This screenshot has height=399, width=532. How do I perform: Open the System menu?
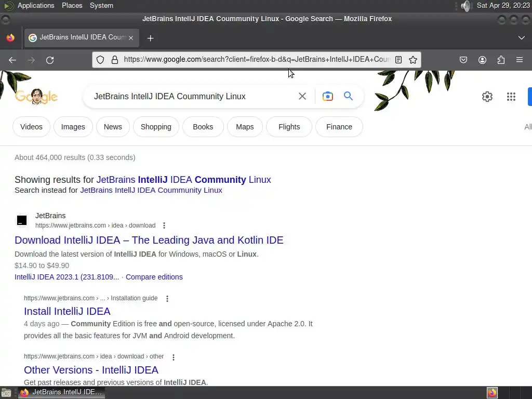pyautogui.click(x=101, y=5)
